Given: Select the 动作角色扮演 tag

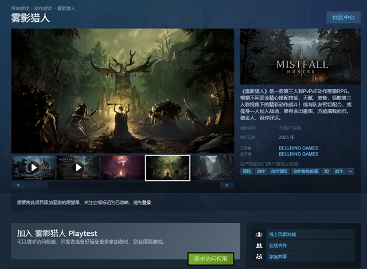Looking at the screenshot, I should [x=306, y=171].
